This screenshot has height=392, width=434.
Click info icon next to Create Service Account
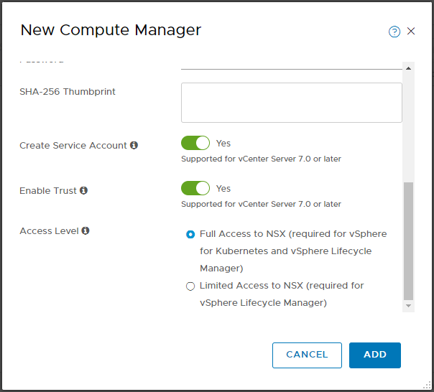(134, 145)
